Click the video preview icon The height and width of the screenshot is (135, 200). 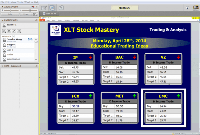point(34,14)
